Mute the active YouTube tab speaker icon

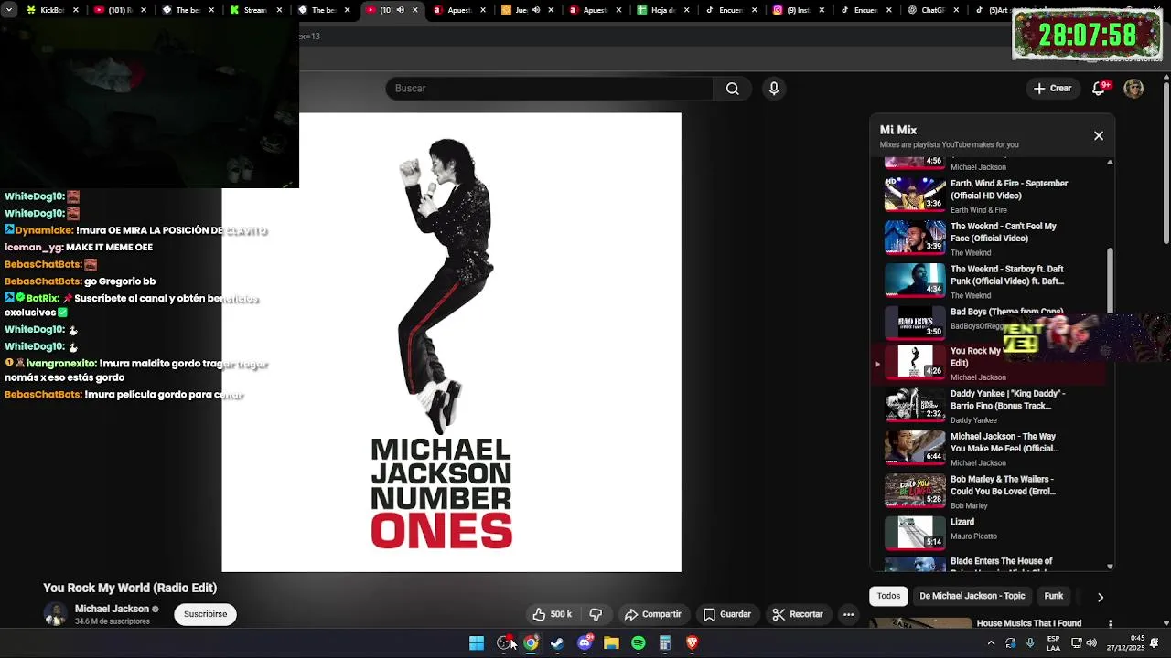400,10
